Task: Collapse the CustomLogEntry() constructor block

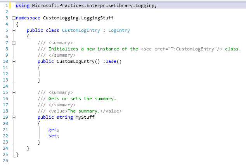Action: pos(14,61)
